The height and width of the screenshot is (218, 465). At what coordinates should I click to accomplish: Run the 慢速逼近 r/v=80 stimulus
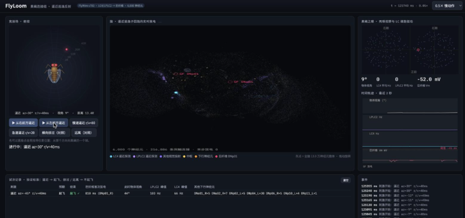click(x=84, y=123)
